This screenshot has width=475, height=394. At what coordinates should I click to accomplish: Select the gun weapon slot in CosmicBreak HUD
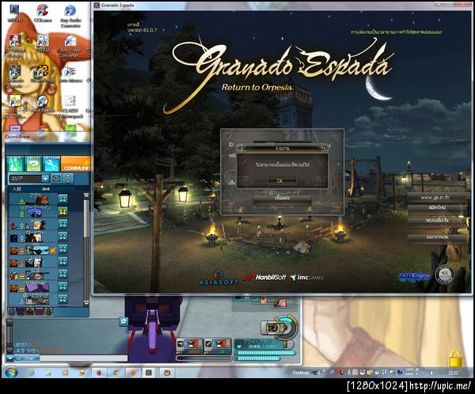[190, 347]
